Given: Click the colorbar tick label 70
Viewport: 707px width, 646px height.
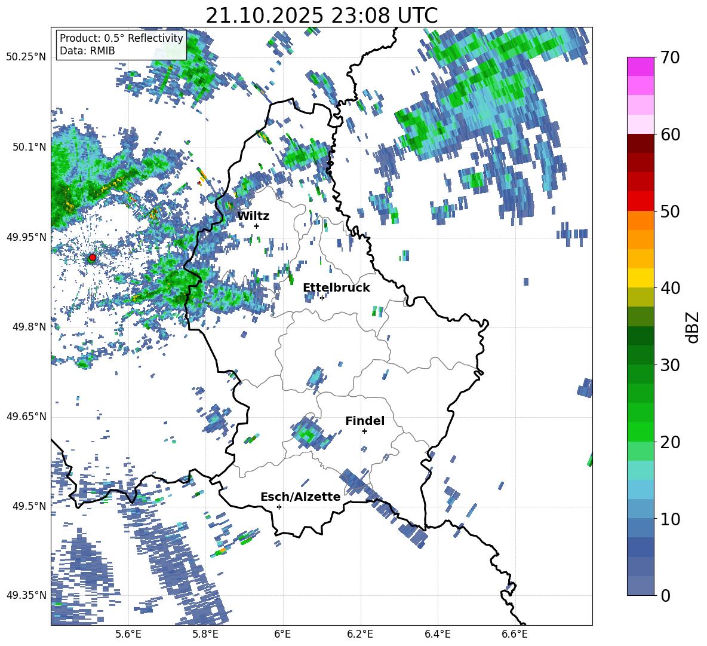Looking at the screenshot, I should 670,58.
